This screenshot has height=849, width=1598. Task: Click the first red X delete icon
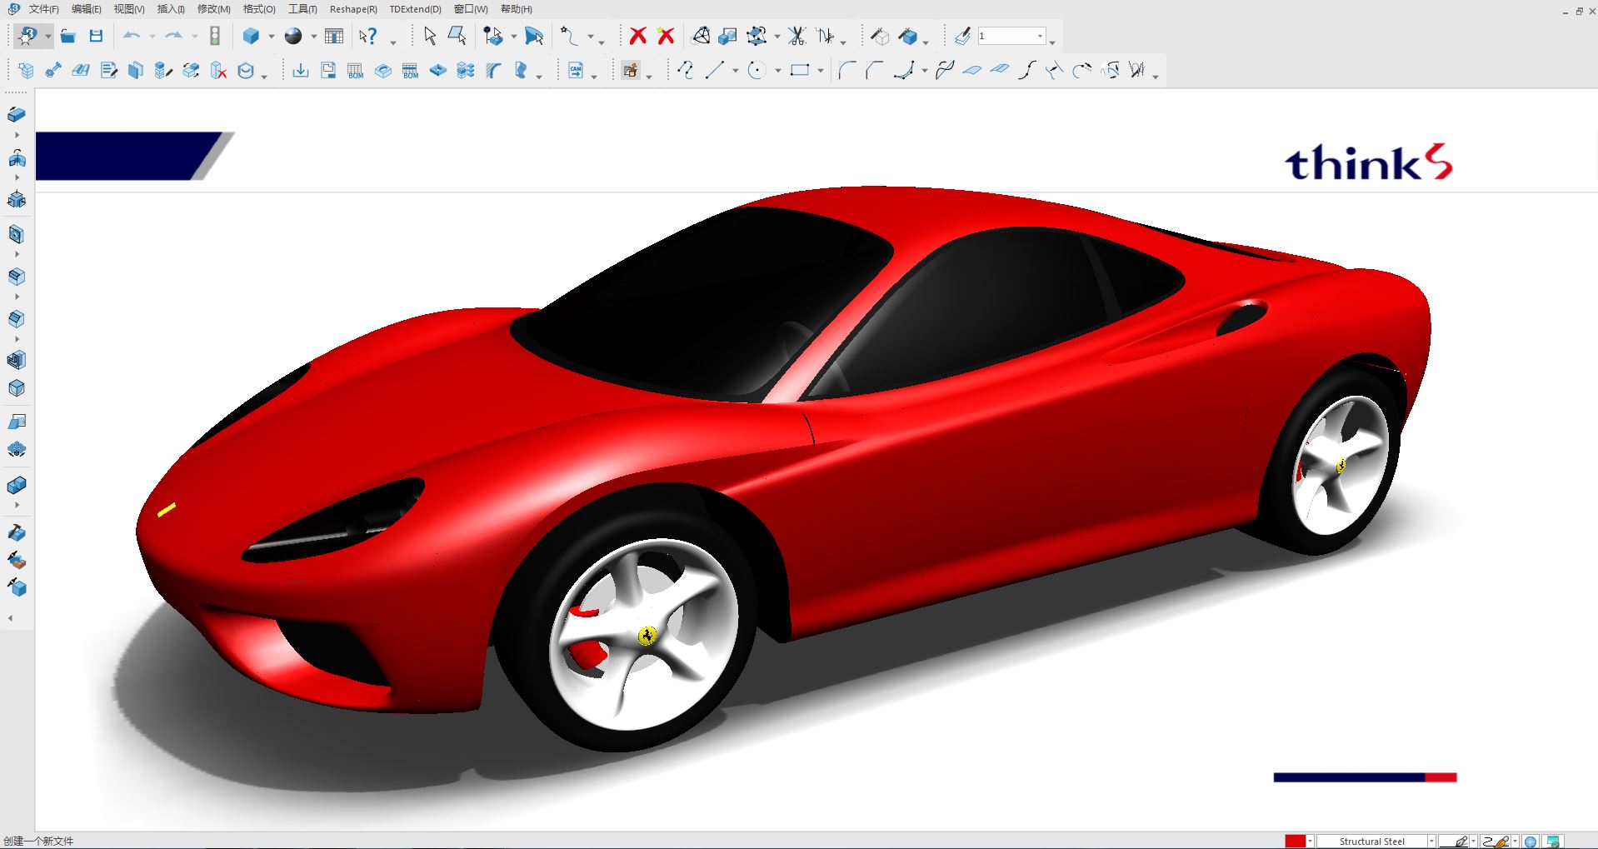click(638, 36)
